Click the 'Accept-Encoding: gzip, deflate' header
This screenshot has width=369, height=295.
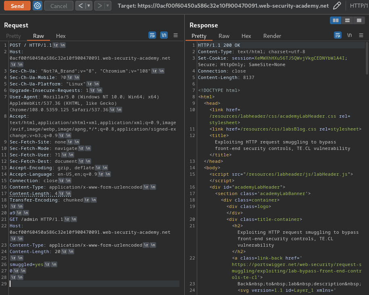[52, 168]
